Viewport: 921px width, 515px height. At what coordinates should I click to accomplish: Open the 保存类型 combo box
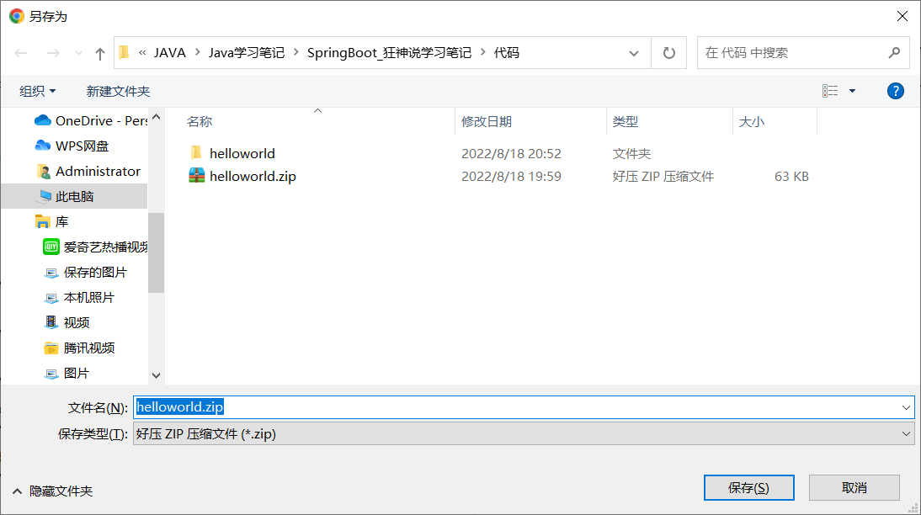(x=524, y=434)
